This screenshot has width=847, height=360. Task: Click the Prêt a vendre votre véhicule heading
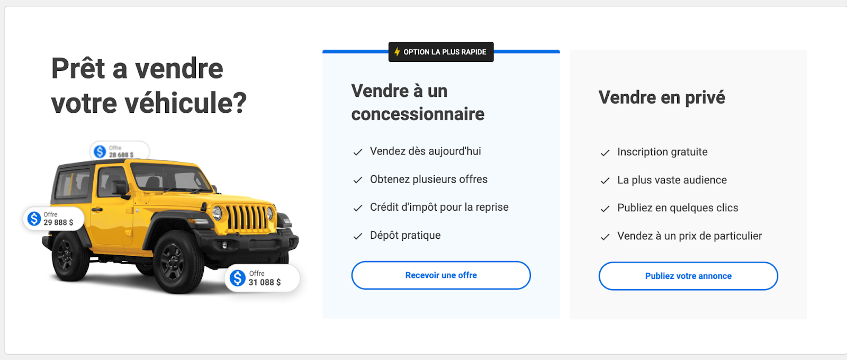(149, 85)
